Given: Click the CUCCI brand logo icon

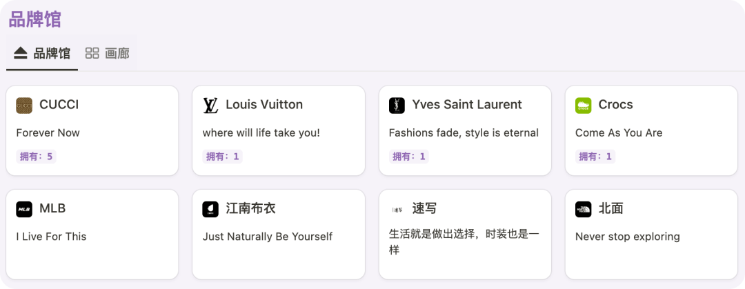Looking at the screenshot, I should pyautogui.click(x=24, y=106).
